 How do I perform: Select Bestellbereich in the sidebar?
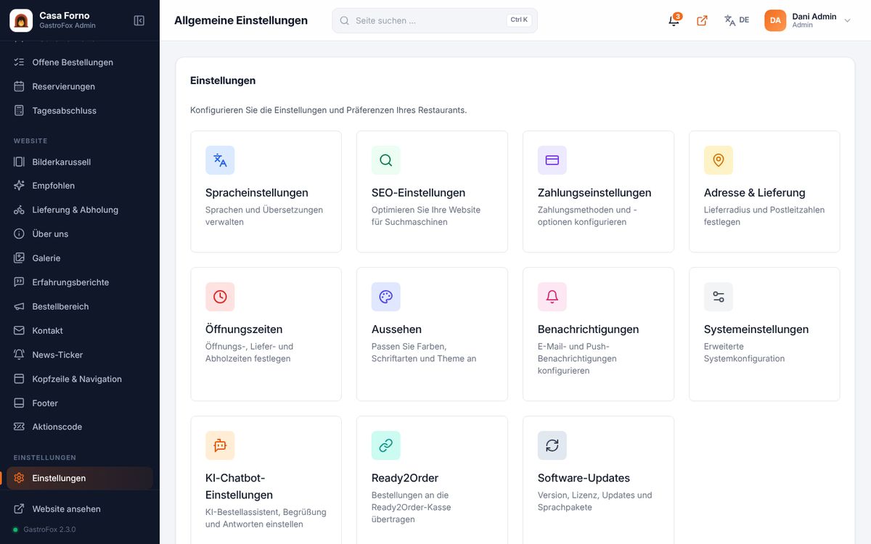(x=80, y=306)
